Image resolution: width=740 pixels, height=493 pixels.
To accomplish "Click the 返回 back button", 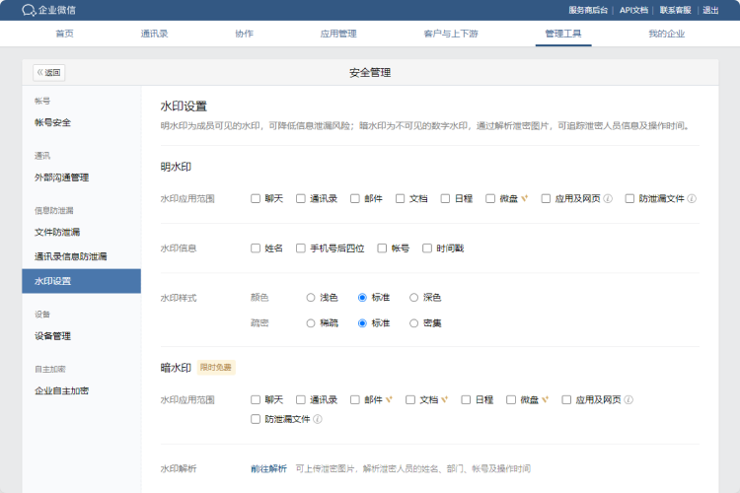I will 48,72.
